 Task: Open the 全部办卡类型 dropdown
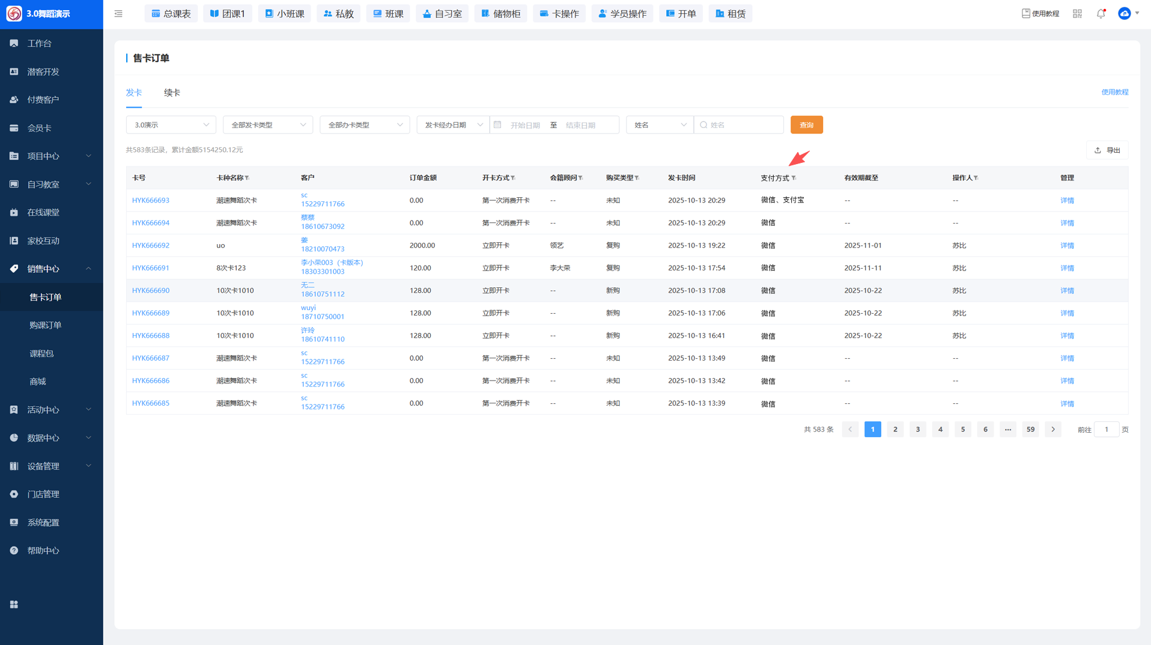pyautogui.click(x=364, y=125)
